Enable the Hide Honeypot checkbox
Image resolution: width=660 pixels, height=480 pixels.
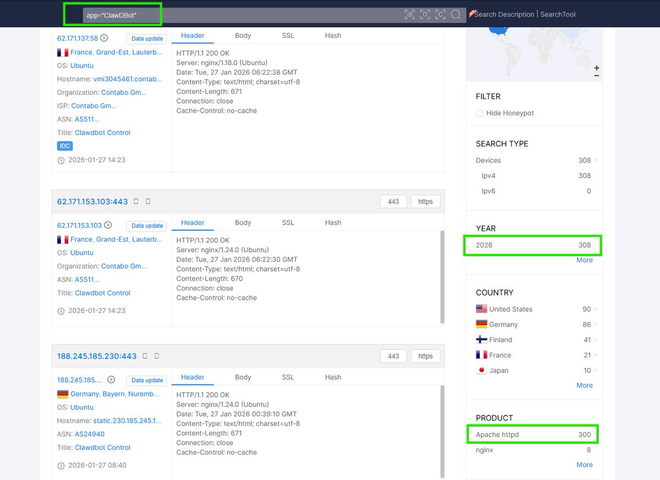point(480,113)
